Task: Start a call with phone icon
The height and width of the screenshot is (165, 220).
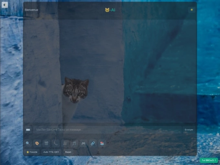Action: (x=55, y=143)
